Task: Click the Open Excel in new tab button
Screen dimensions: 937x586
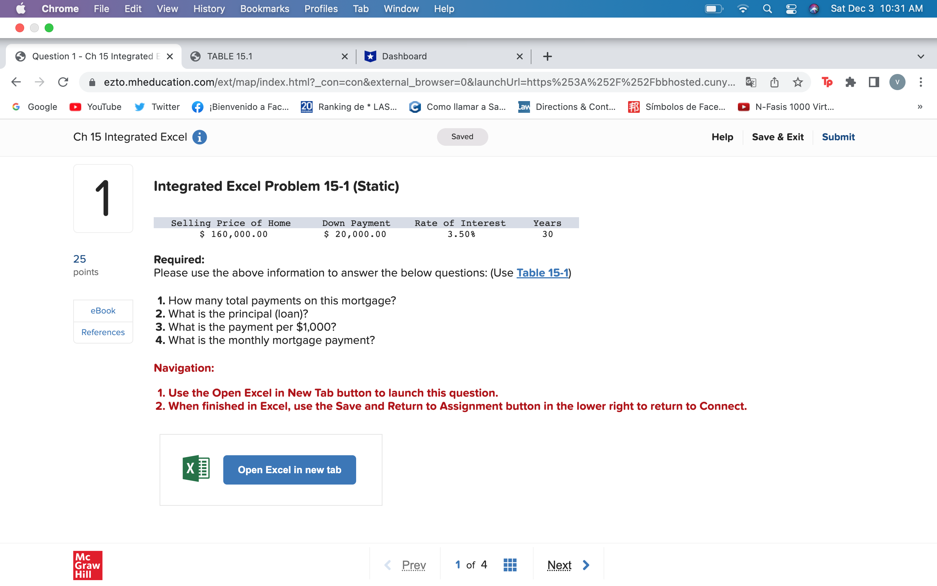Action: click(x=289, y=470)
